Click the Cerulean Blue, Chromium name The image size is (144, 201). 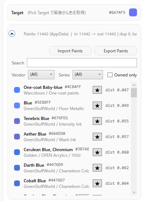(x=48, y=150)
